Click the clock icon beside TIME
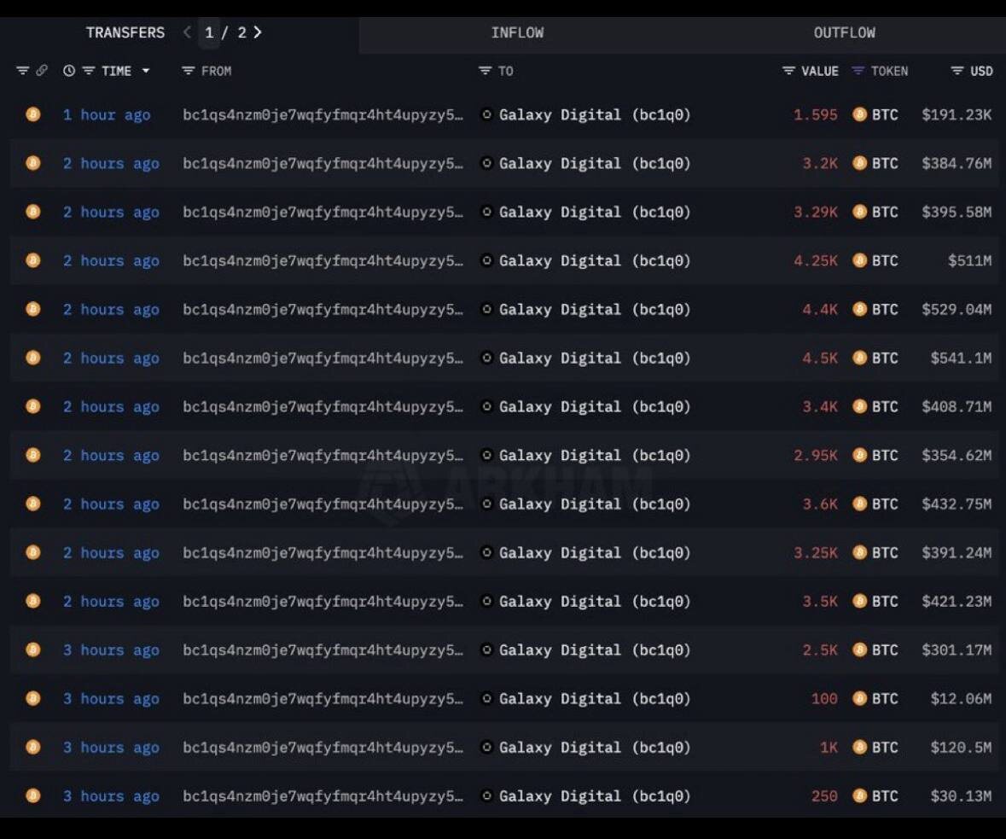This screenshot has height=839, width=1006. [x=69, y=71]
